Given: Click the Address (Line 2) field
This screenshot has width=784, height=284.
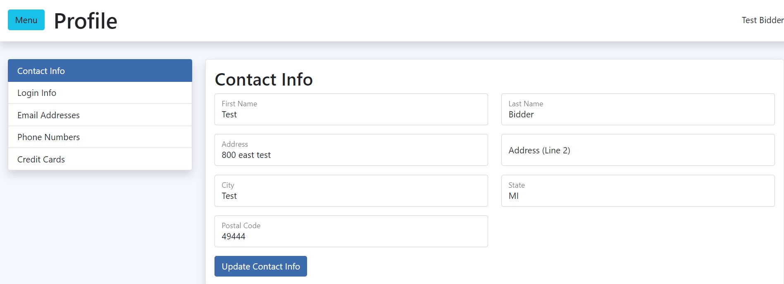Looking at the screenshot, I should (x=638, y=150).
